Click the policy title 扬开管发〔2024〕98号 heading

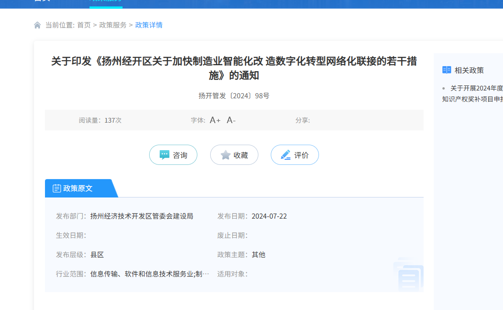coord(234,96)
